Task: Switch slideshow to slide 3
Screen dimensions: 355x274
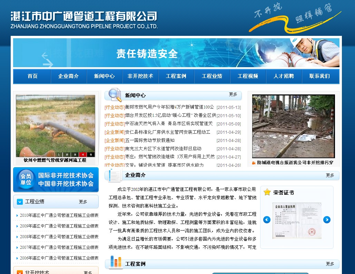Action: [x=75, y=154]
